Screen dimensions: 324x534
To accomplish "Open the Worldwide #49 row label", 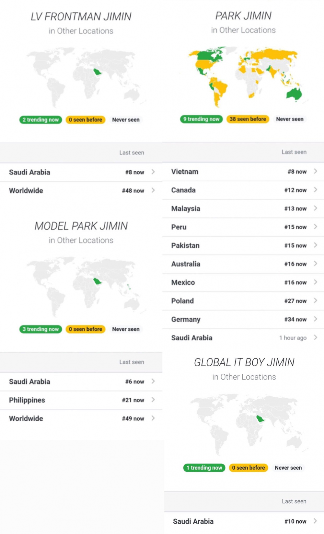I will pyautogui.click(x=26, y=418).
